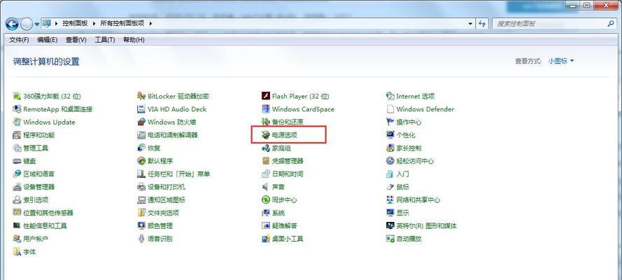Select the 默认程序 icon
The width and height of the screenshot is (622, 280).
[141, 161]
